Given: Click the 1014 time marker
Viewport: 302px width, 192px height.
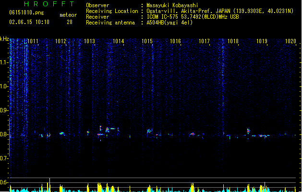Looking at the screenshot, I should 118,41.
